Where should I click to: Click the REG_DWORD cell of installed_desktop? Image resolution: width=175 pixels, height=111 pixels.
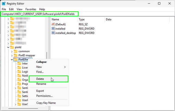(x=86, y=33)
